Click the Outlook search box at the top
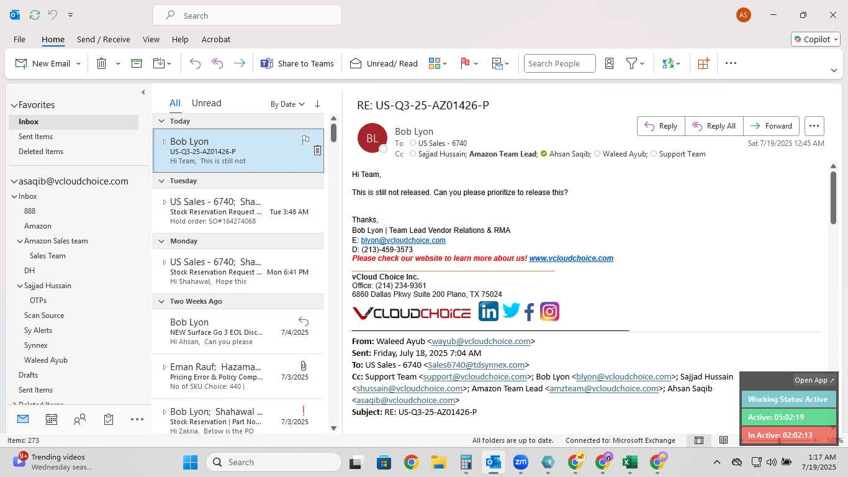Image resolution: width=848 pixels, height=477 pixels. (x=247, y=16)
